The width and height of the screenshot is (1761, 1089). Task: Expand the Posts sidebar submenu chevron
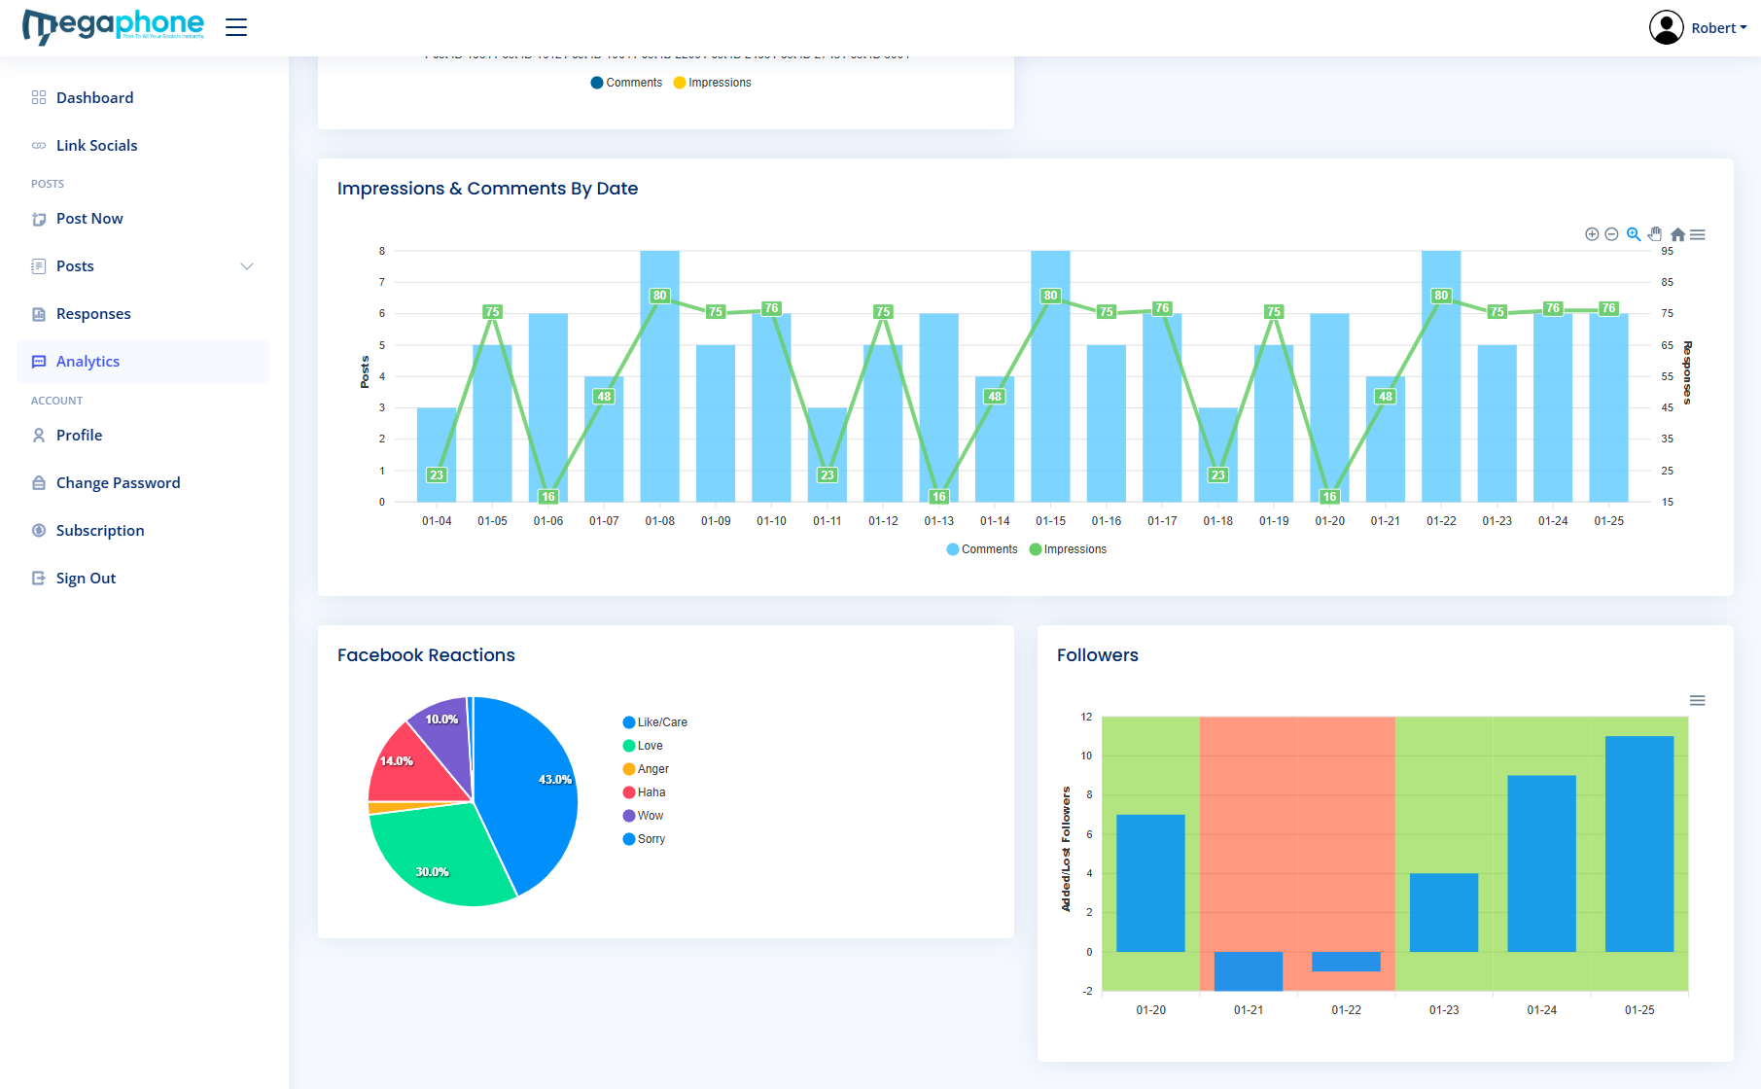pyautogui.click(x=247, y=266)
